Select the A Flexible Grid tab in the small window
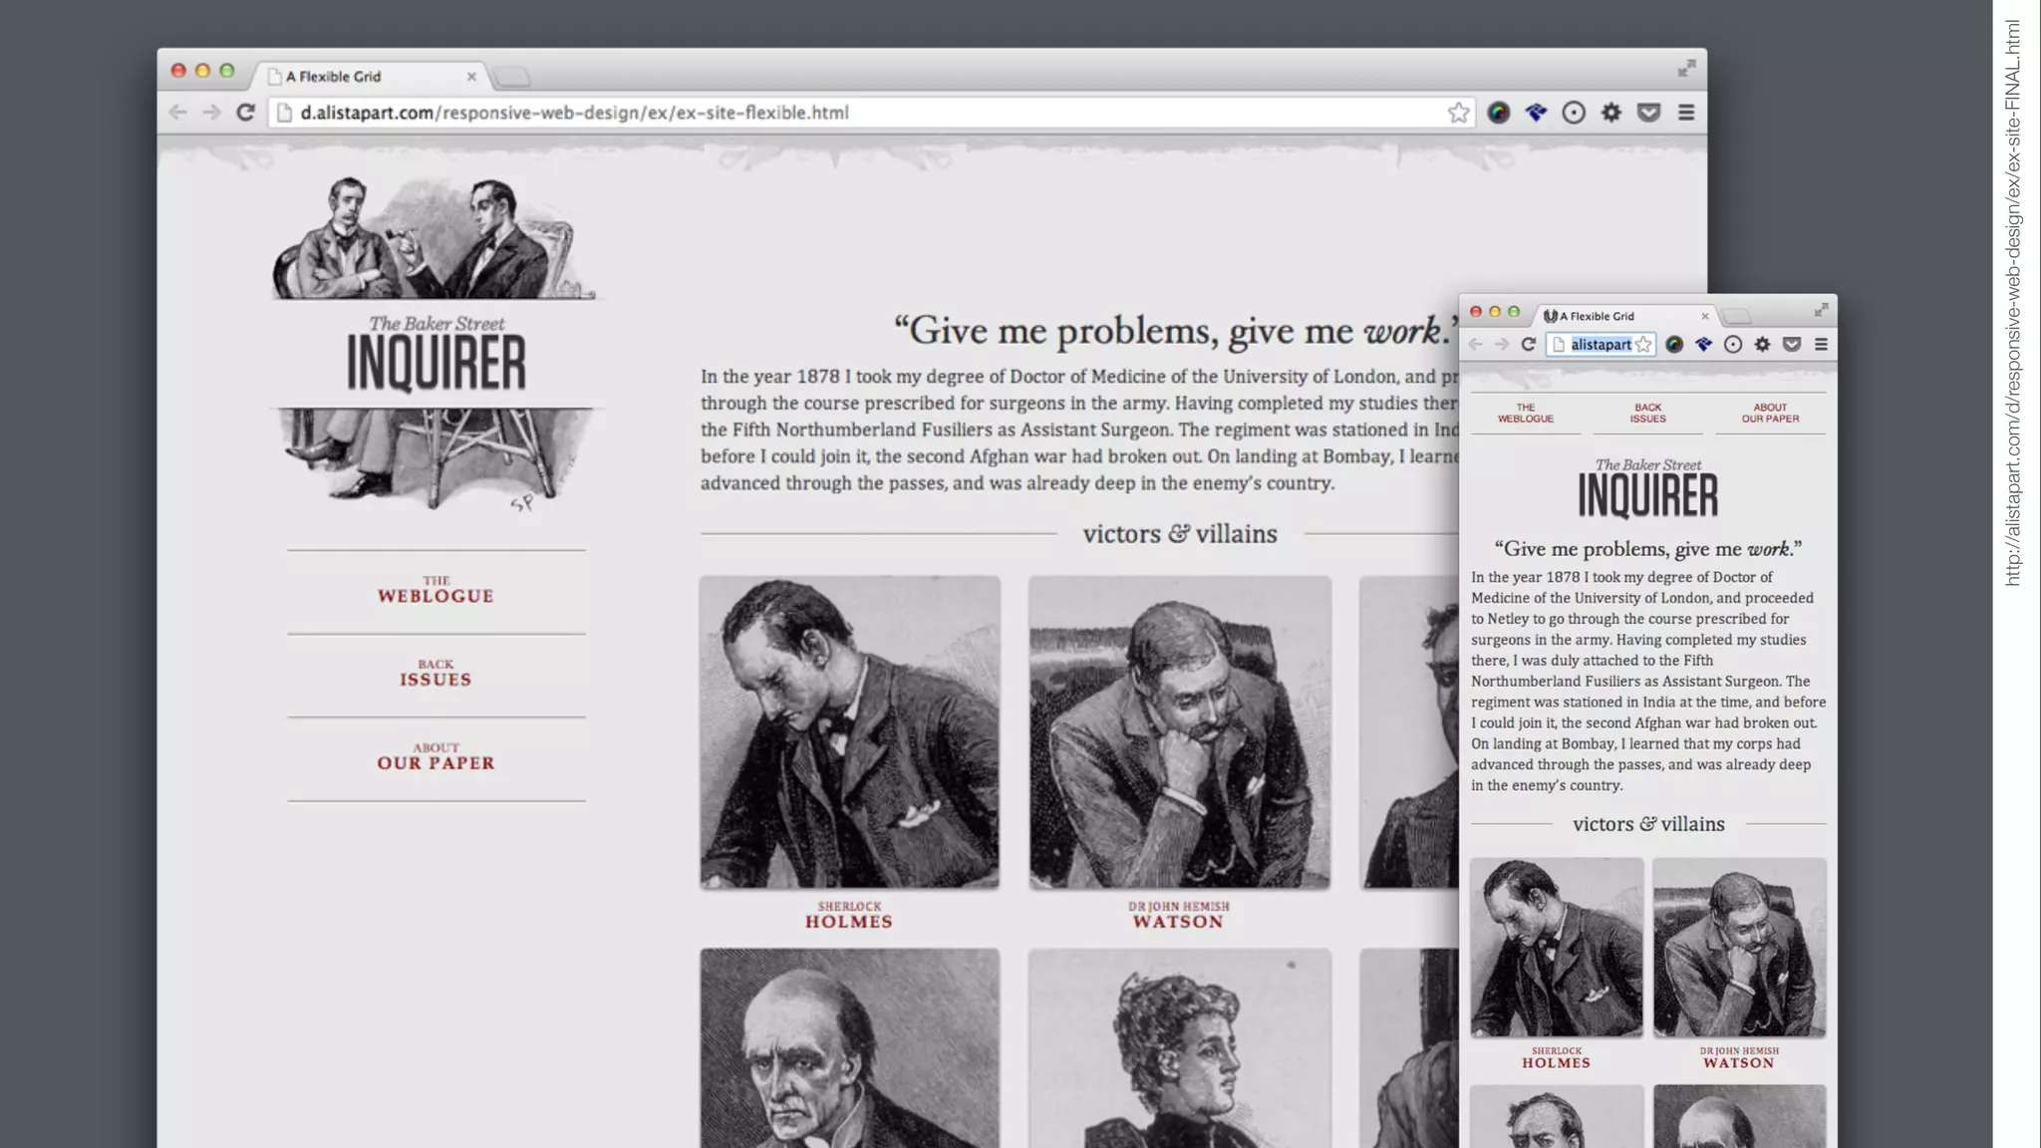The width and height of the screenshot is (2041, 1148). point(1625,316)
